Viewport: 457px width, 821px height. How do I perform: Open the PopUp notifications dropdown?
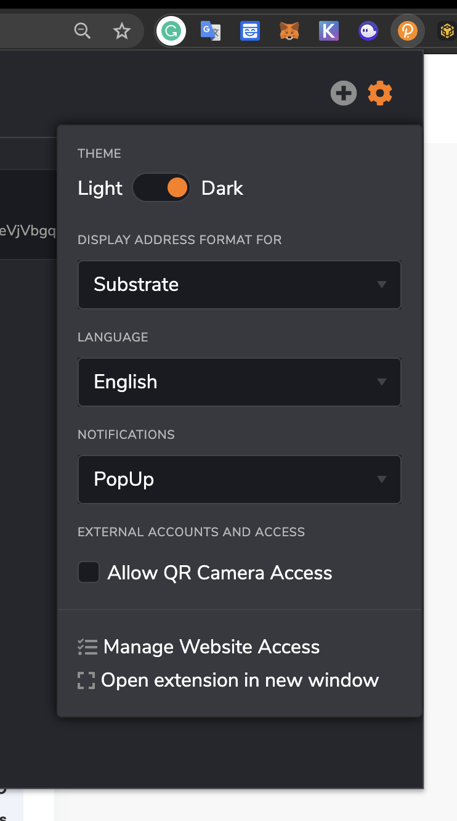[x=240, y=480]
